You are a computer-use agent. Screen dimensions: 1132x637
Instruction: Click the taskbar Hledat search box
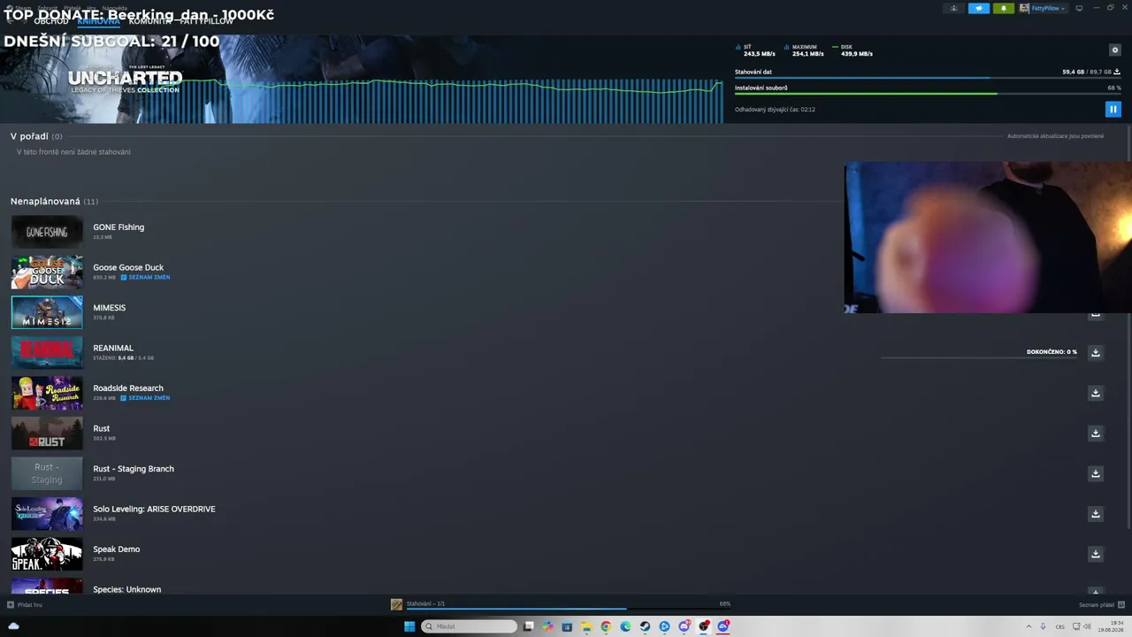[x=469, y=626]
